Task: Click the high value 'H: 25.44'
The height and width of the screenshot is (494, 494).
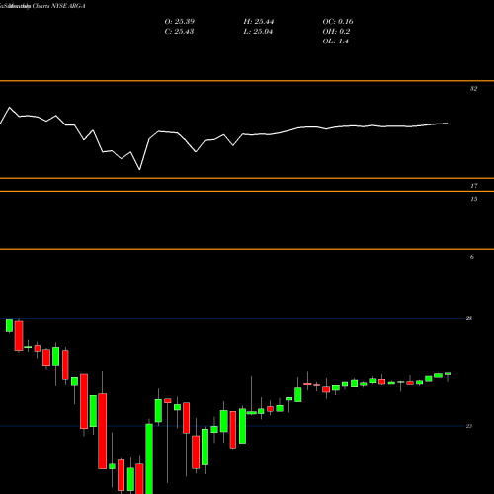Action: click(x=259, y=22)
